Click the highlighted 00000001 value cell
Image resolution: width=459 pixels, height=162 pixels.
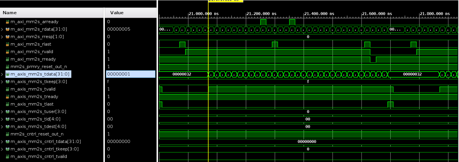tap(130, 74)
